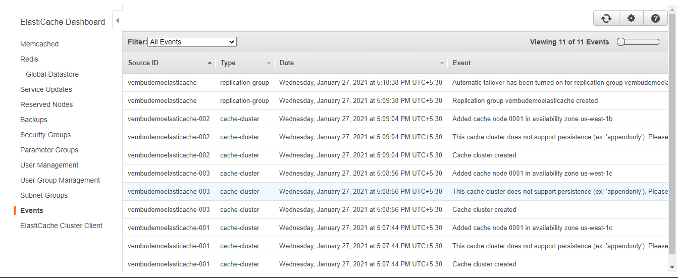Open User Group Management page
Screen dimensions: 678x278
coord(60,180)
